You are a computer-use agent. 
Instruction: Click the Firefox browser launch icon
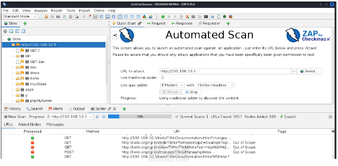(230, 16)
